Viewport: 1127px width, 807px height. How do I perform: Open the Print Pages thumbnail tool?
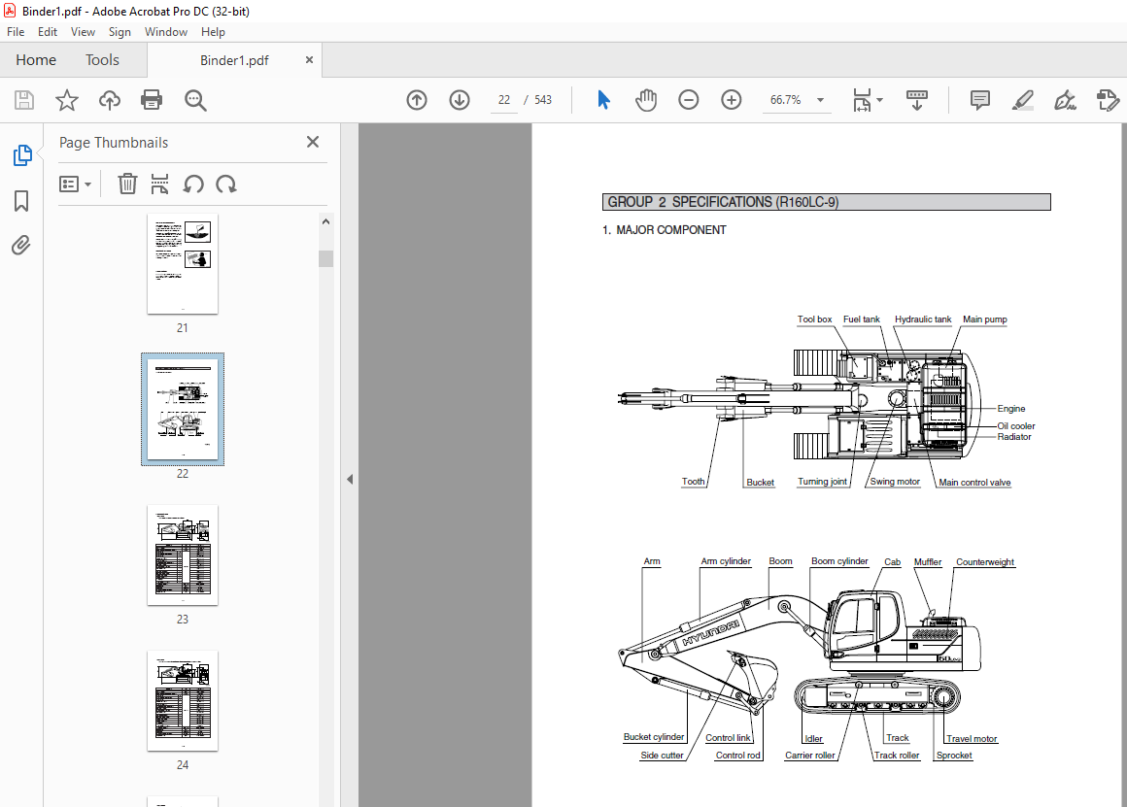pos(159,184)
